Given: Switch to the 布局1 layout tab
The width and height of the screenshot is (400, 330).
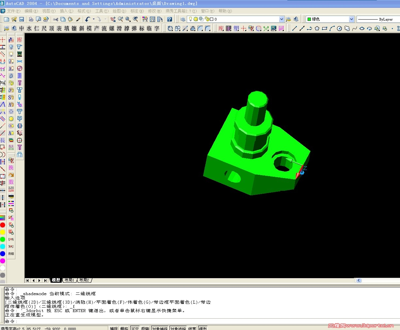Looking at the screenshot, I should tap(69, 280).
